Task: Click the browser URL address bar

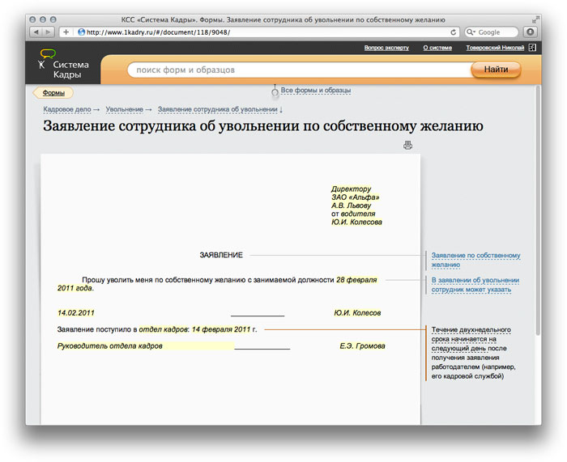Action: 259,32
